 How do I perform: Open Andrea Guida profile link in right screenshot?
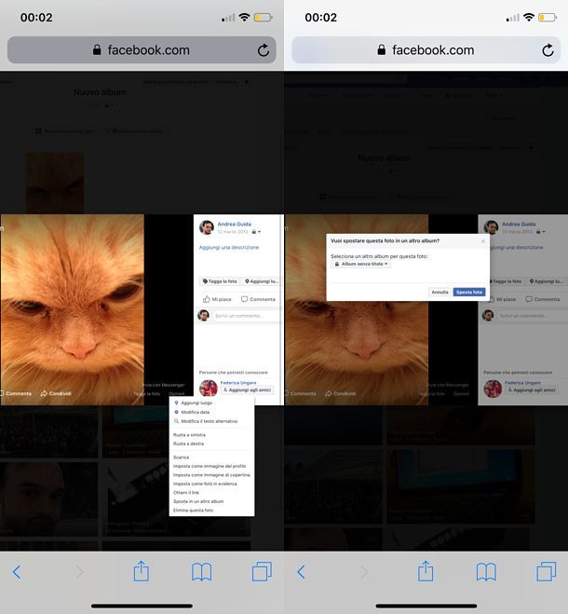tap(519, 224)
